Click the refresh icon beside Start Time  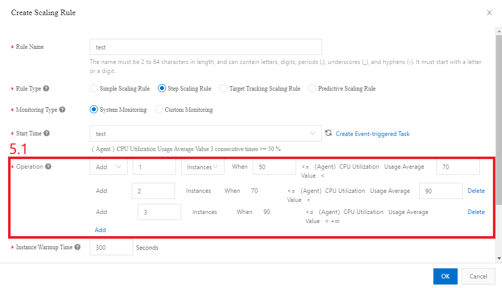click(328, 133)
